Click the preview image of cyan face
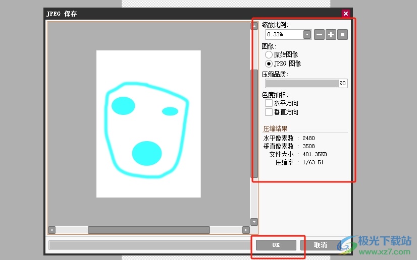The height and width of the screenshot is (260, 417). (148, 124)
